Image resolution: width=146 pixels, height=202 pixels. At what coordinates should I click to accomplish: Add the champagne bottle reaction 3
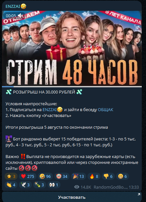click(40, 185)
